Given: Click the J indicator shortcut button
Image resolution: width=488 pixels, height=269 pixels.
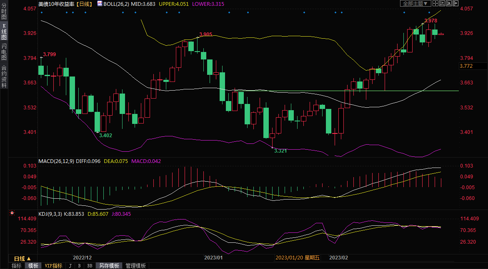Looking at the screenshot, I should pos(70,266).
